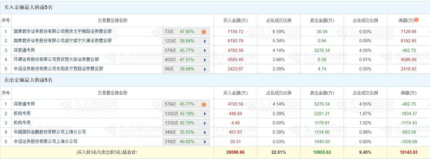
Task: Open 开源证券西安西大街证券营业部 link
Action: pyautogui.click(x=56, y=60)
